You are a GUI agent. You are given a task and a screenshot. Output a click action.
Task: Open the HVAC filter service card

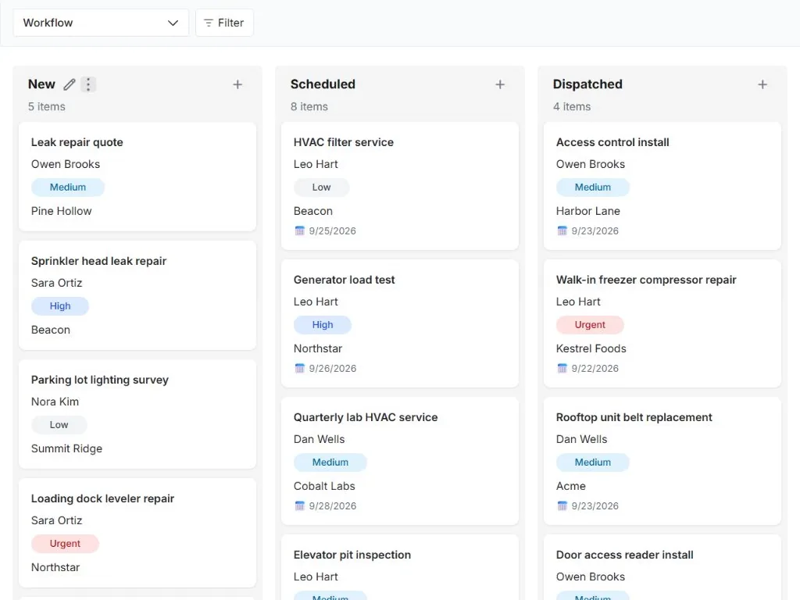pos(399,186)
